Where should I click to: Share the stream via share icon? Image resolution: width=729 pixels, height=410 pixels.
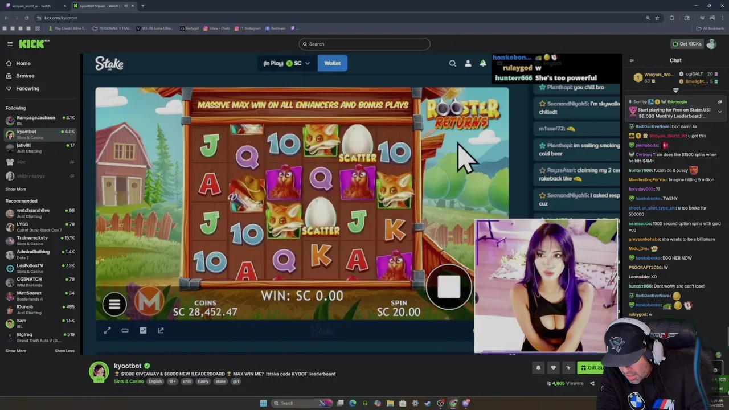(592, 383)
